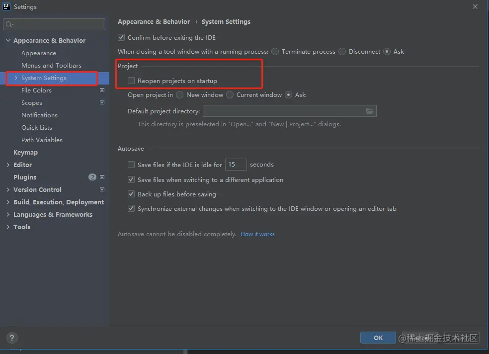This screenshot has height=354, width=489.
Task: Expand the Version Control tree node
Action: coord(8,189)
